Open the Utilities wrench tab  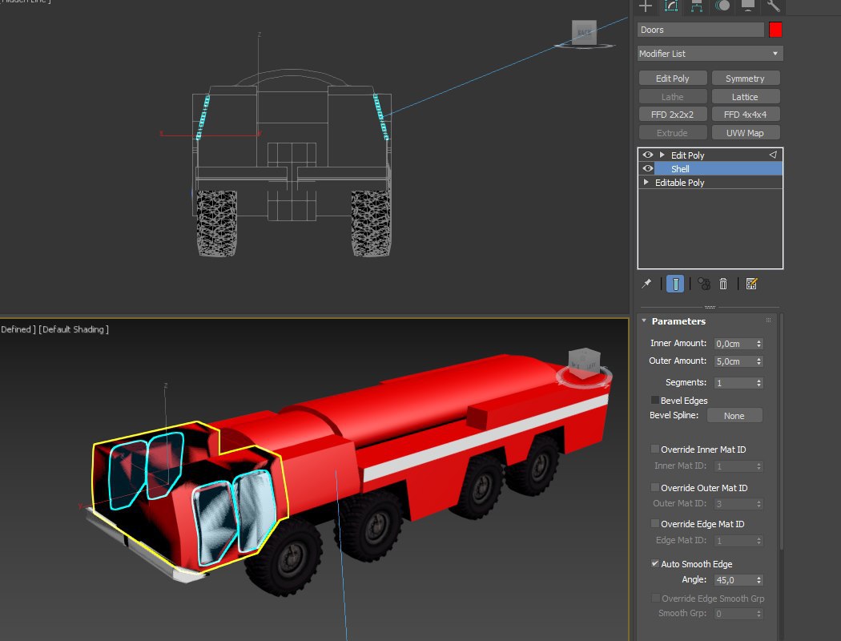coord(773,6)
